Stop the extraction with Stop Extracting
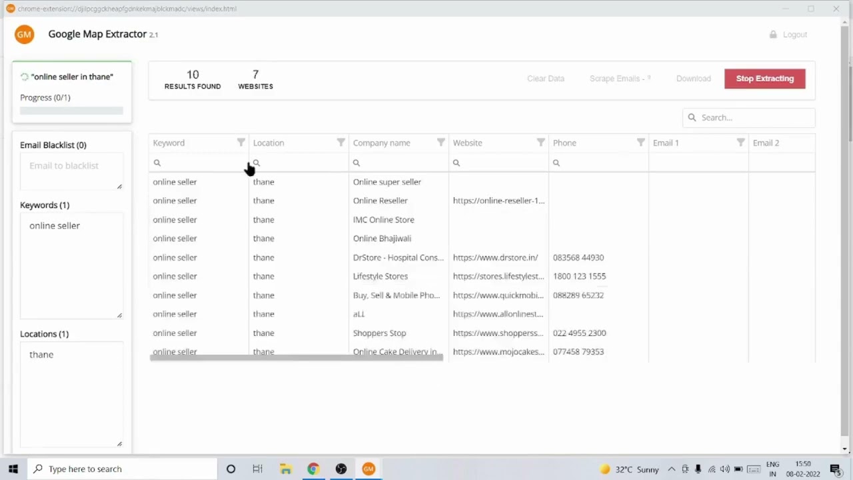Screen dimensions: 853x480 click(x=765, y=79)
